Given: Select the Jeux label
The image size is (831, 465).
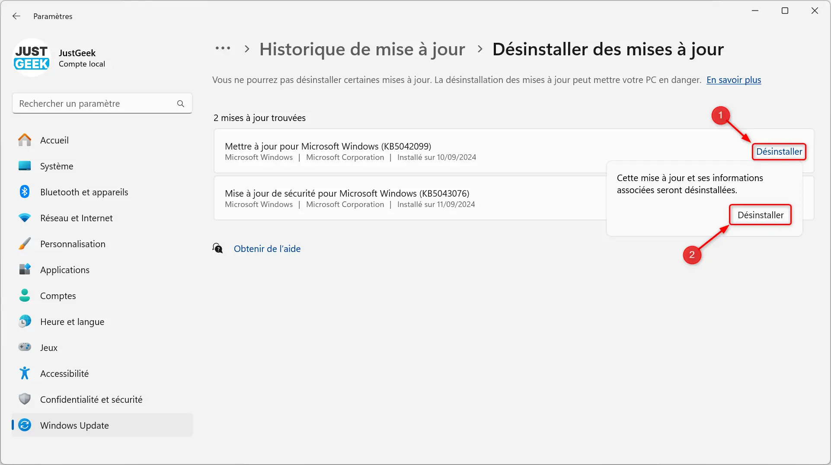Looking at the screenshot, I should point(49,347).
